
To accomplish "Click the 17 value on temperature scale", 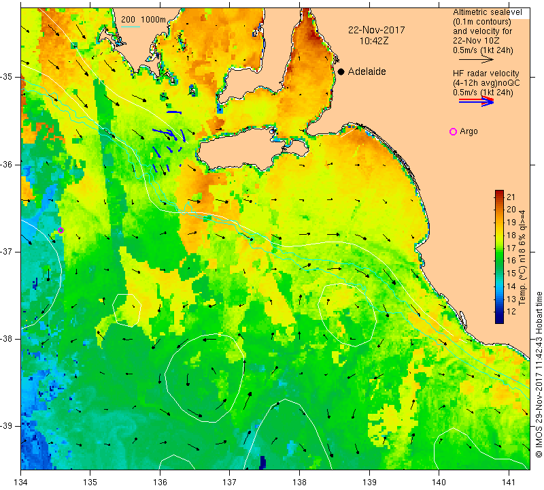I will click(x=511, y=248).
